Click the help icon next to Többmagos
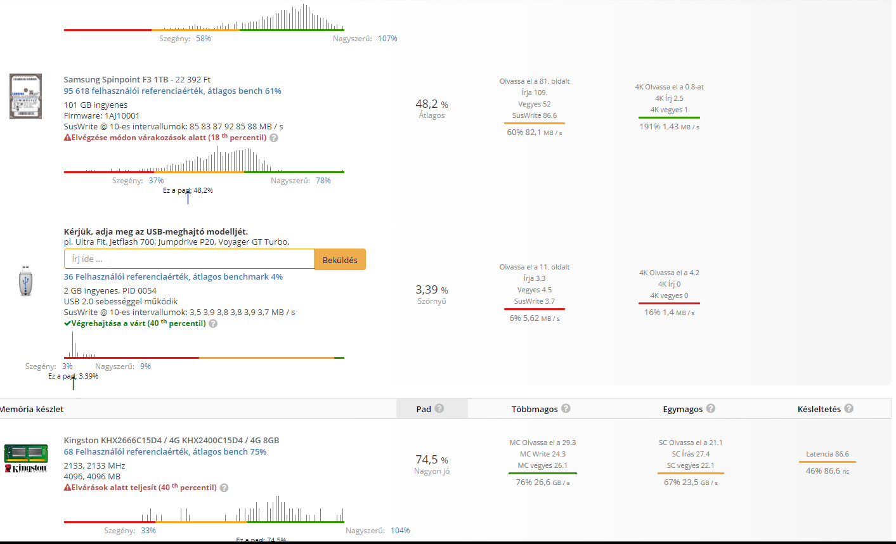The image size is (896, 544). 566,408
